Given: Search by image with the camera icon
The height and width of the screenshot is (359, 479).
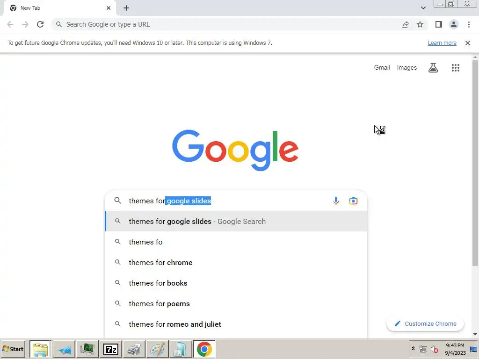Looking at the screenshot, I should [353, 201].
